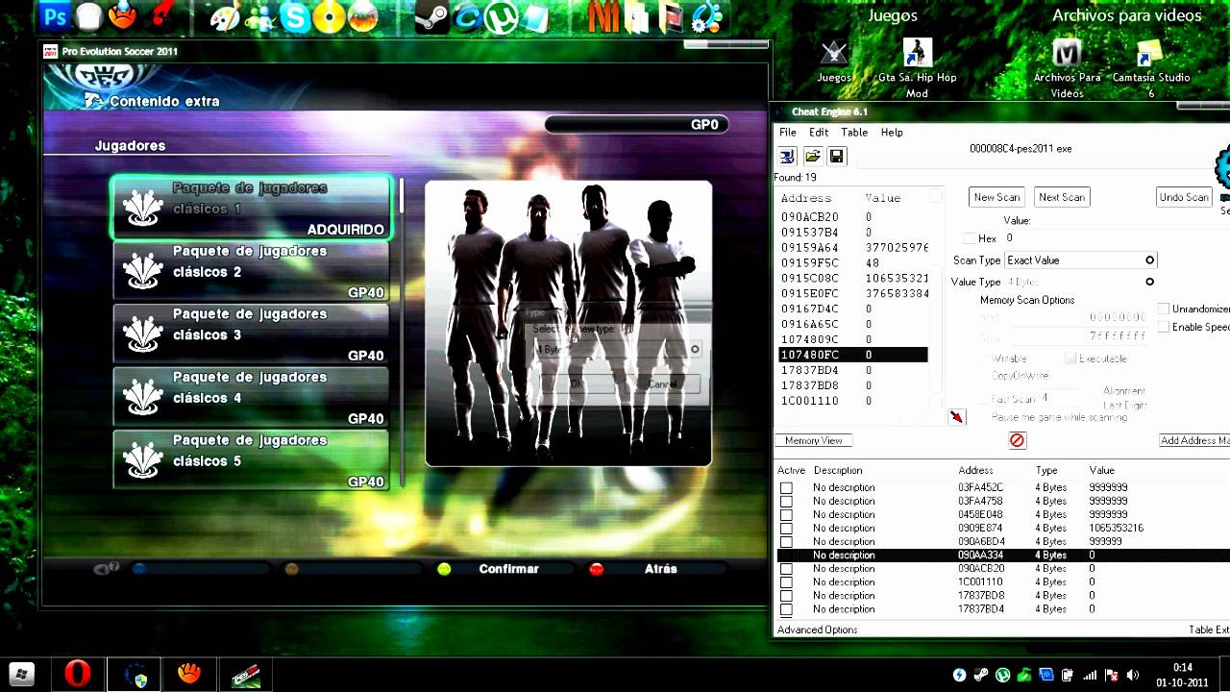Viewport: 1230px width, 692px height.
Task: Click the network signal icon in the tray
Action: [x=1090, y=675]
